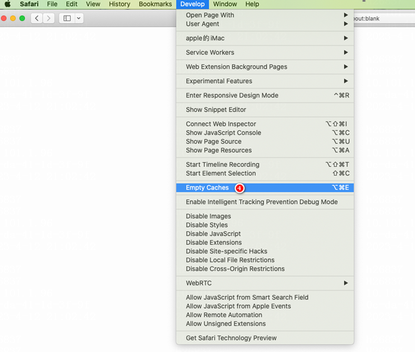Expand the WebRTC submenu

click(265, 283)
